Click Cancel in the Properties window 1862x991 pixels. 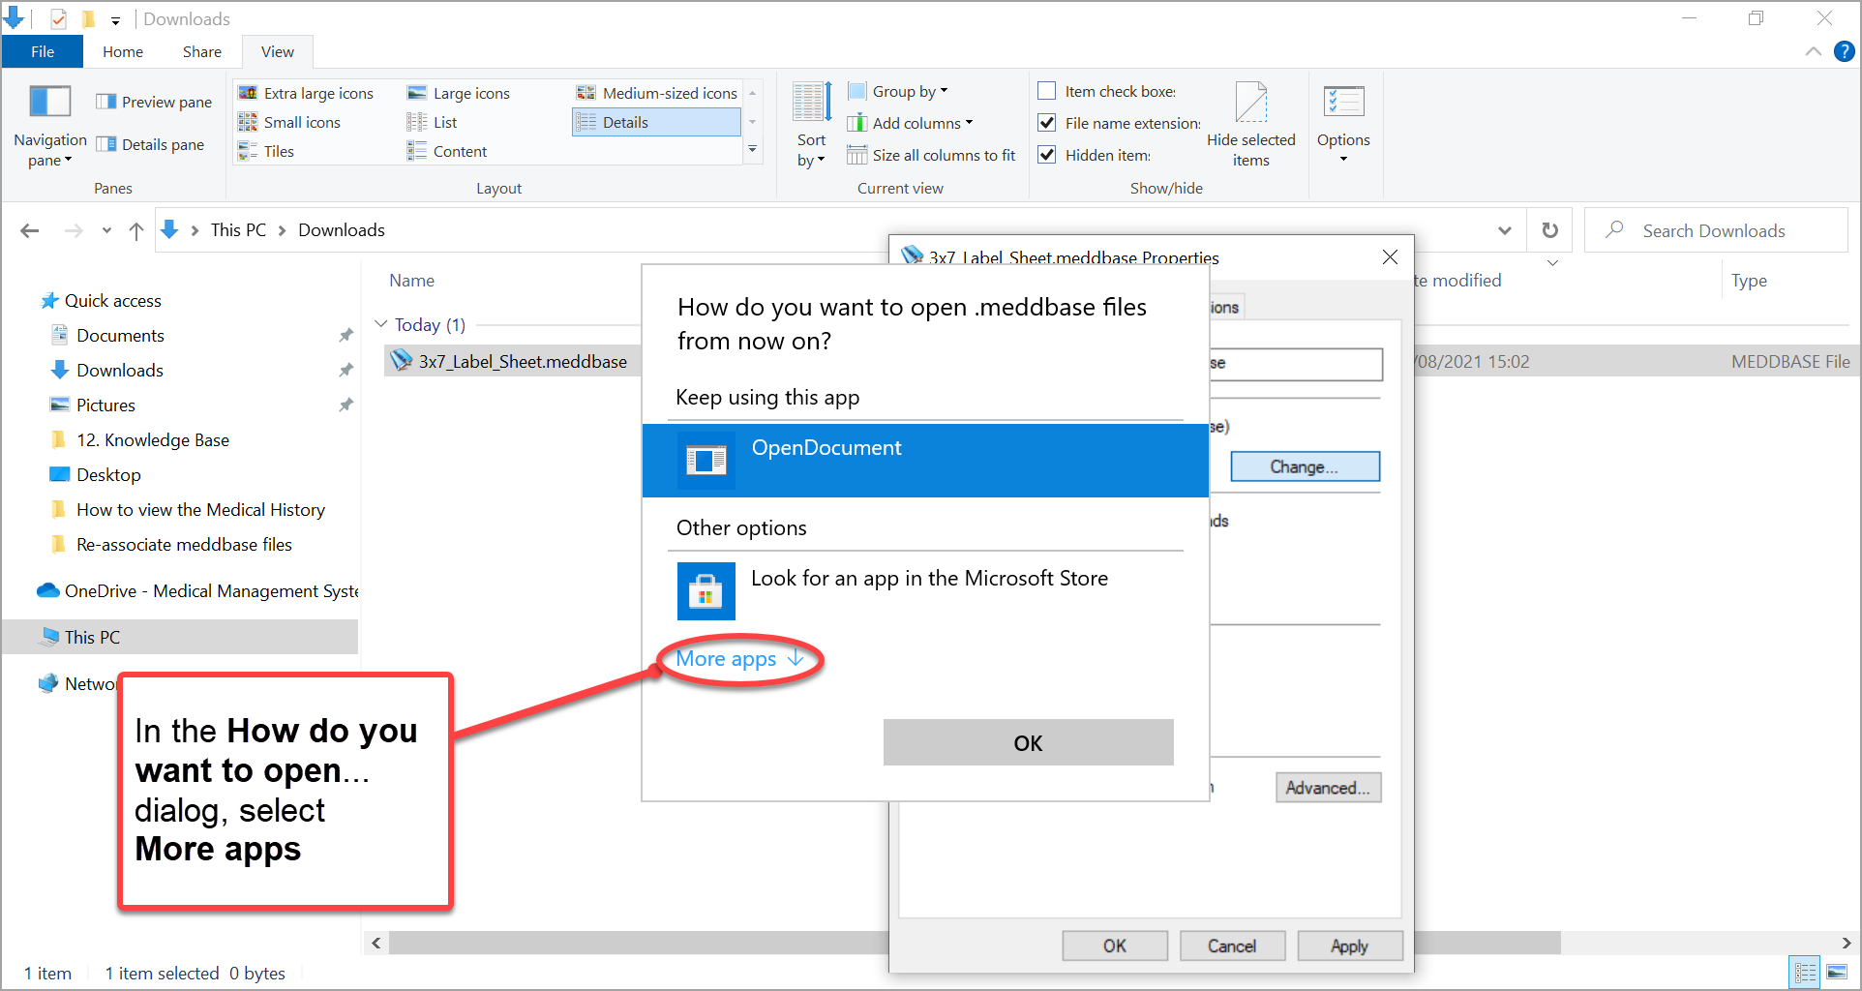[x=1232, y=946]
